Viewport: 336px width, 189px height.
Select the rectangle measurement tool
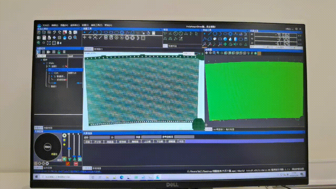pos(111,32)
